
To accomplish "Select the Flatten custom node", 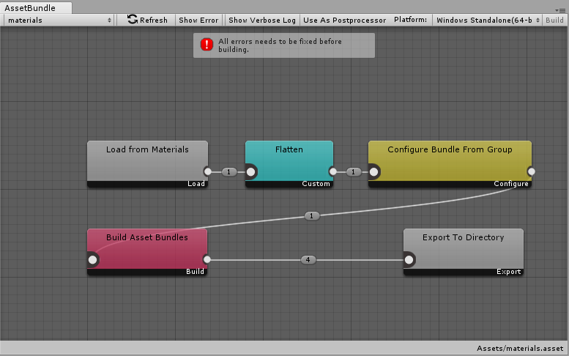I will click(x=289, y=164).
